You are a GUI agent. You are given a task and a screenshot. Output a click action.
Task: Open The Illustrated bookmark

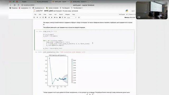tap(77, 8)
